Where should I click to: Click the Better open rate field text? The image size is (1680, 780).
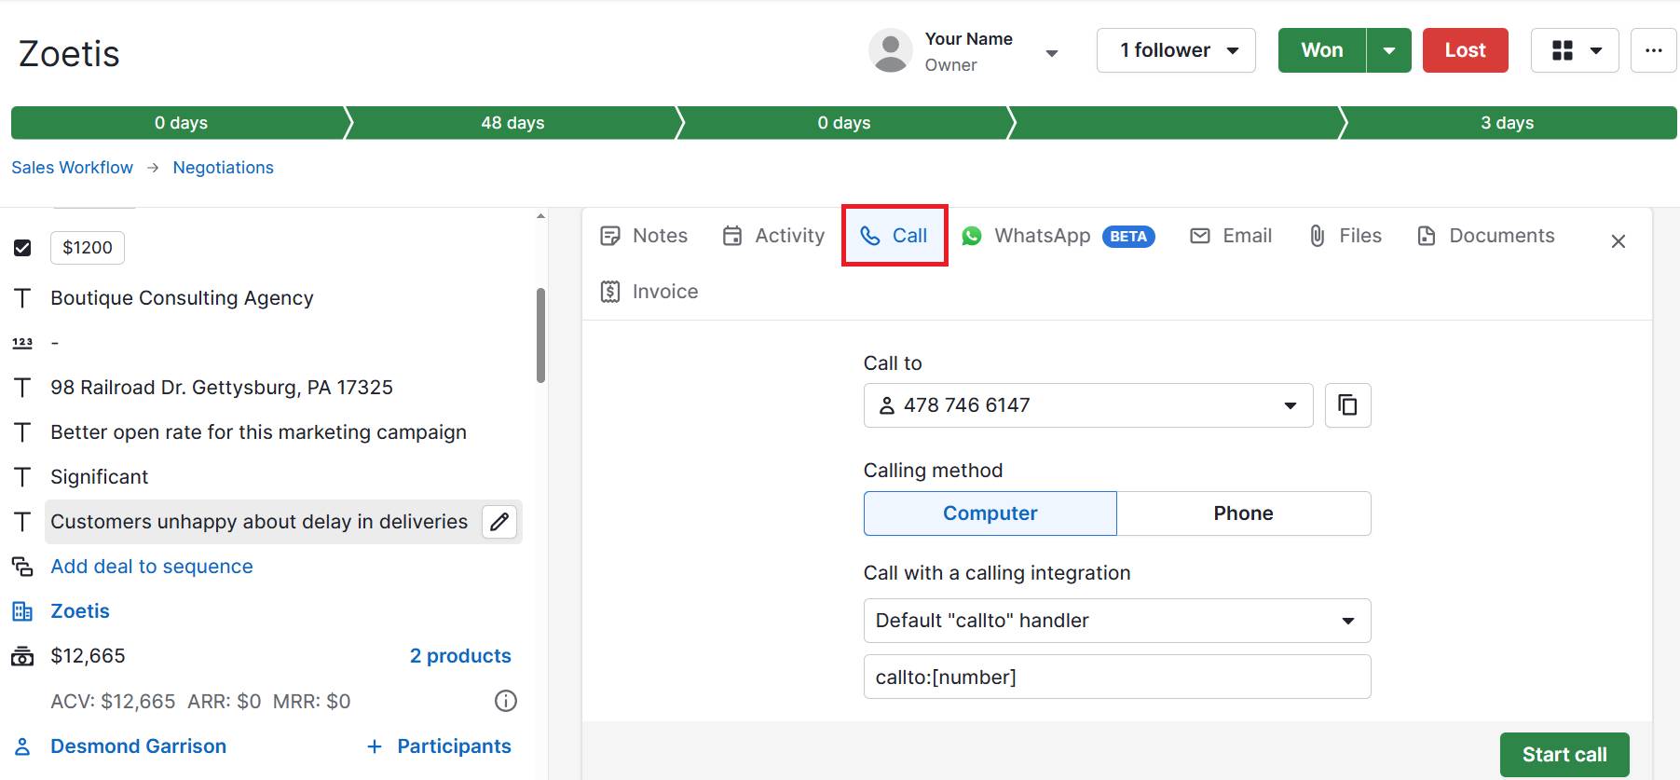tap(258, 432)
